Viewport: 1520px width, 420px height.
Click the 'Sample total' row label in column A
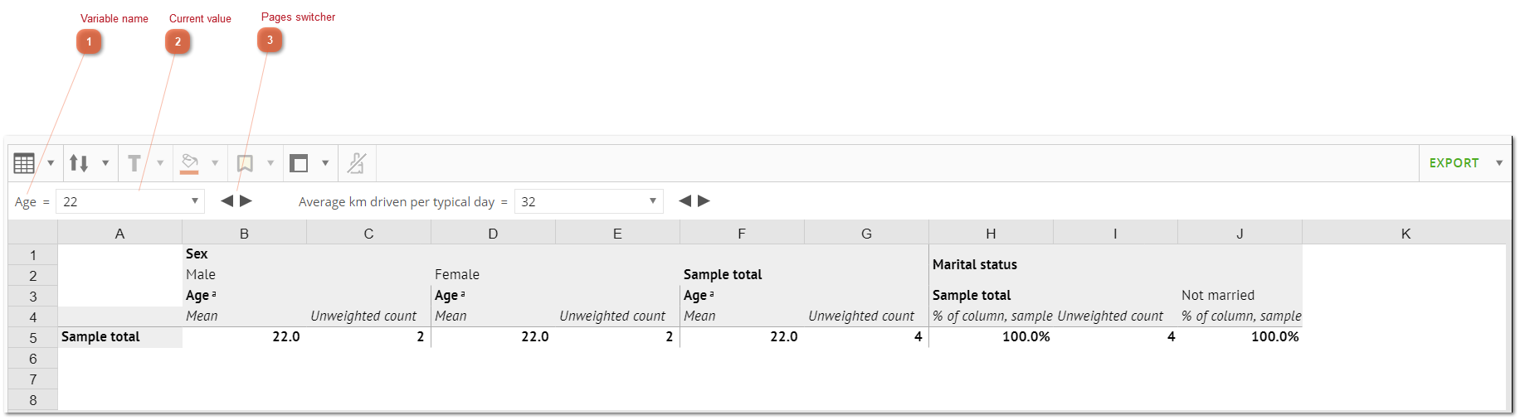tap(100, 337)
